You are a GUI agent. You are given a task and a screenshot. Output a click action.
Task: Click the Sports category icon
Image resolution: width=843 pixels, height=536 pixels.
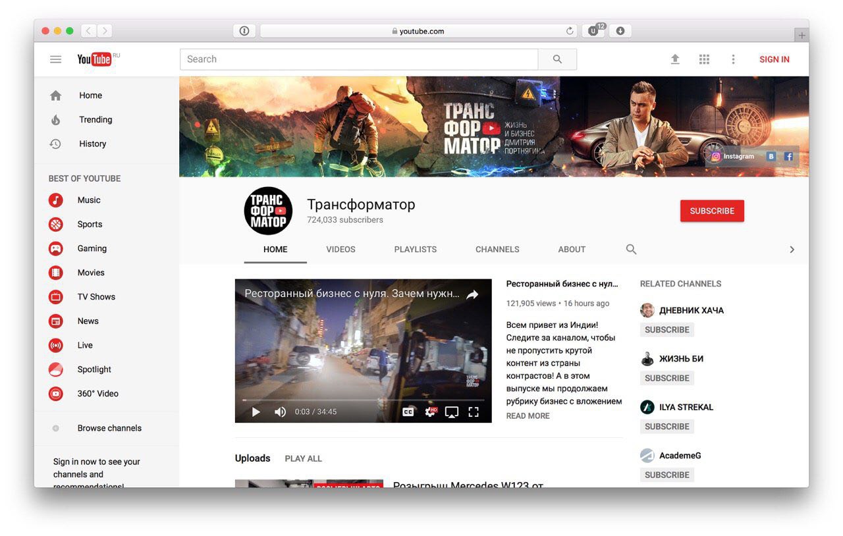tap(56, 225)
